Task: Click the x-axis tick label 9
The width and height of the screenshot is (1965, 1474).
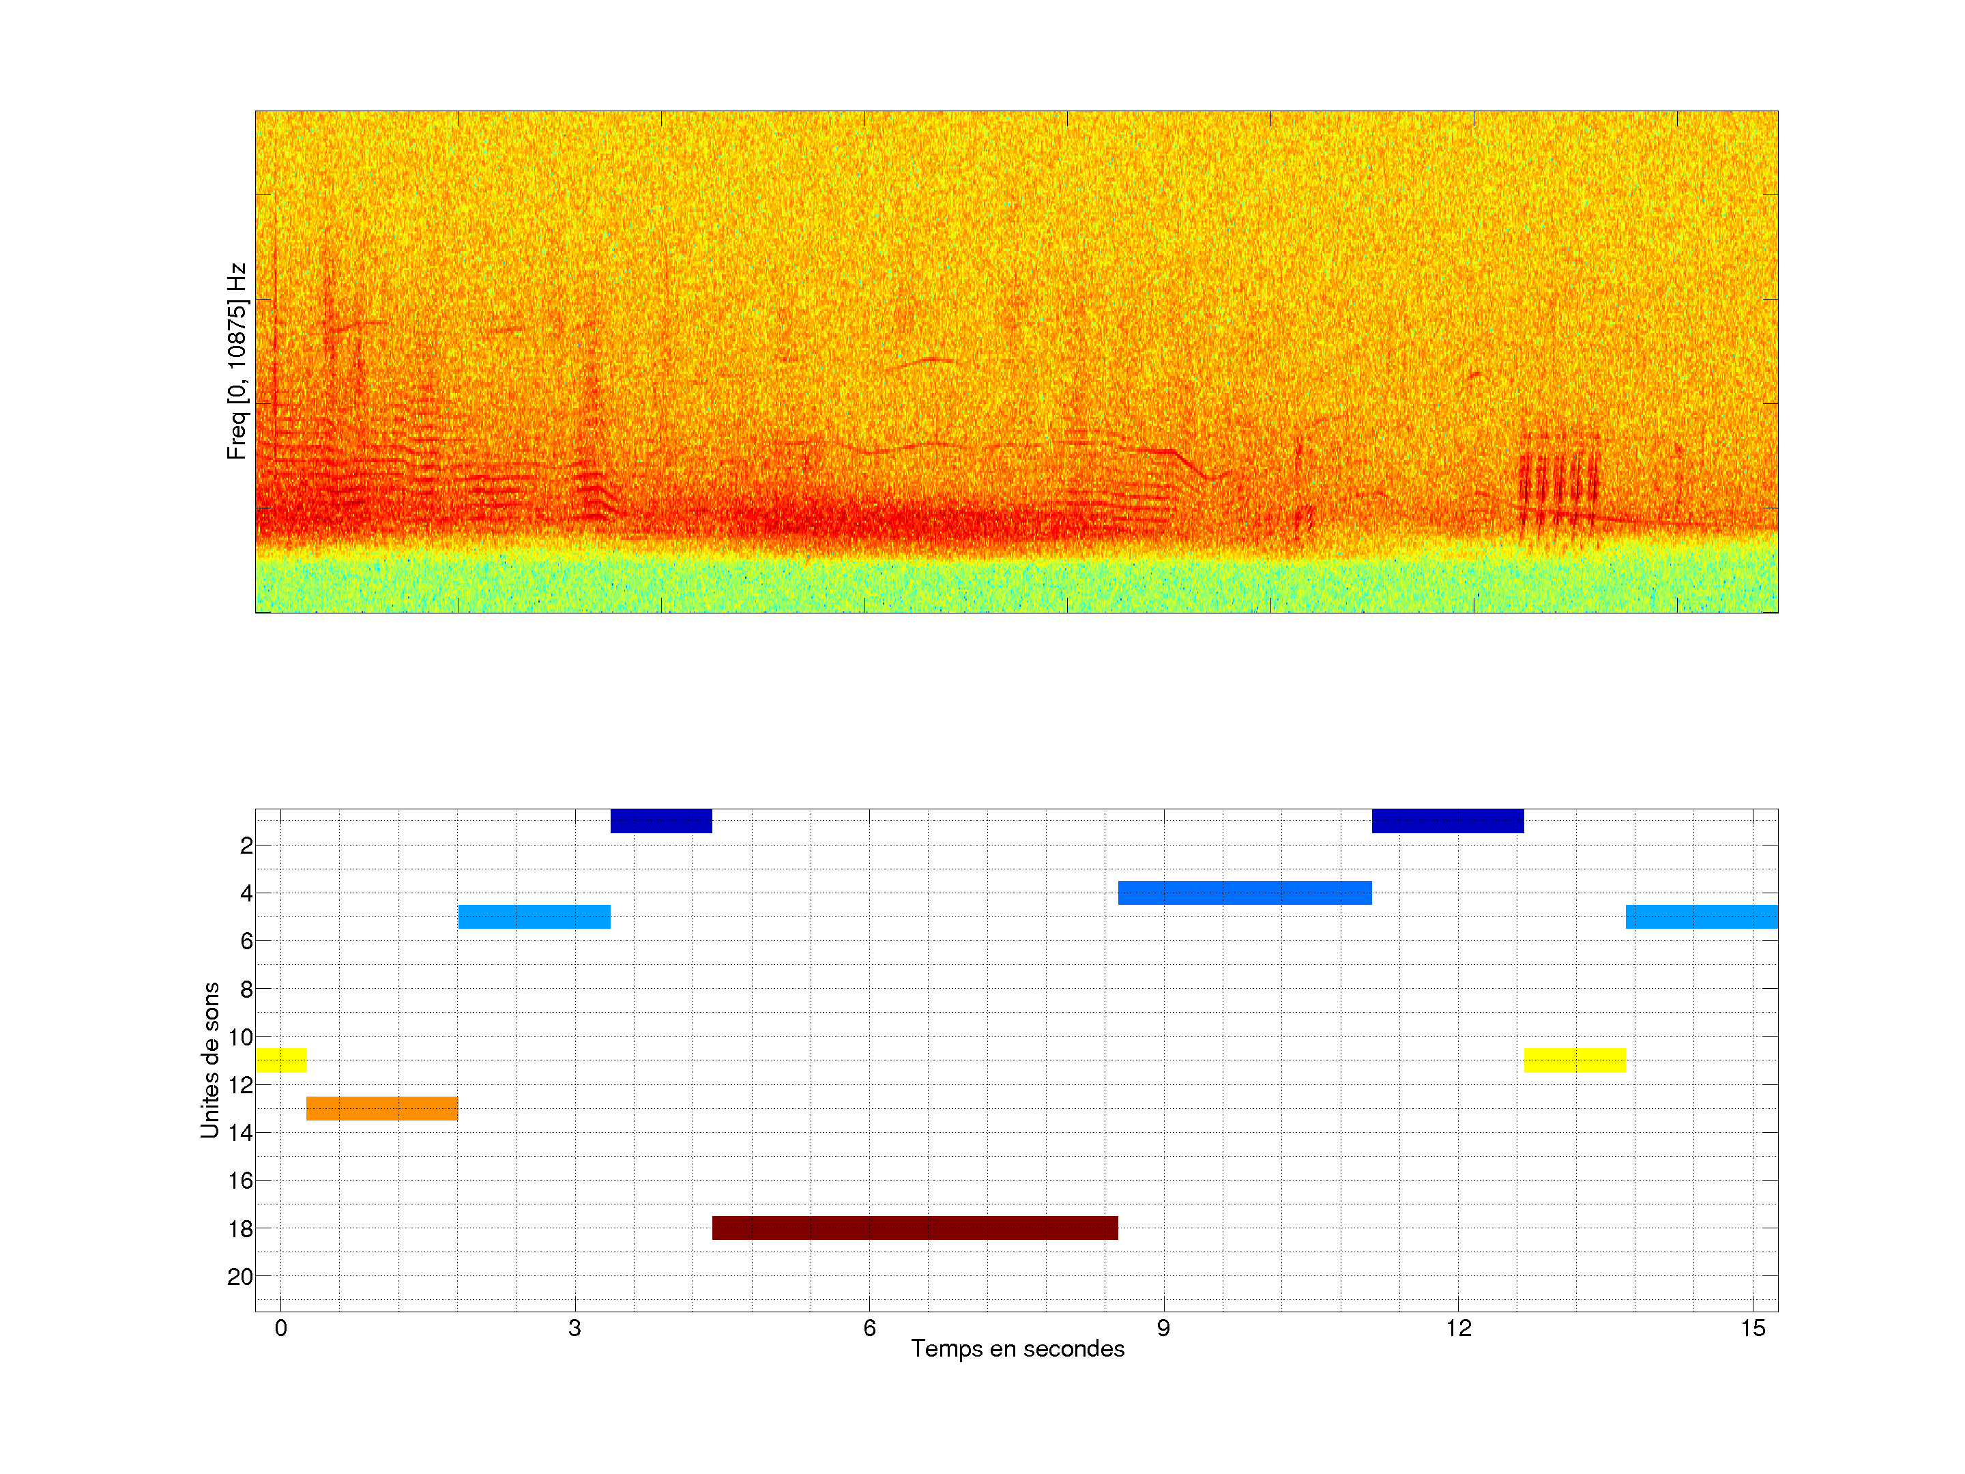Action: [1163, 1328]
